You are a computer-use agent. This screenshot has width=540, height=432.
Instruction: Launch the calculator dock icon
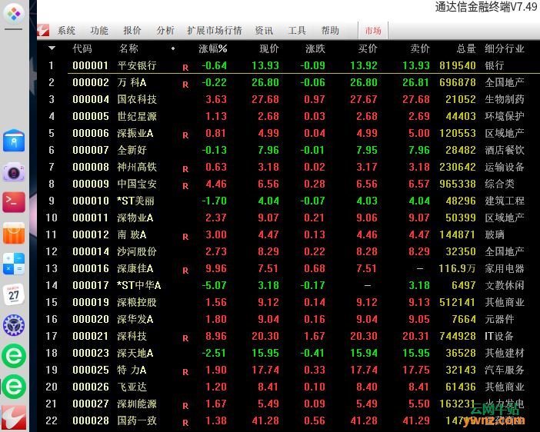(x=14, y=264)
